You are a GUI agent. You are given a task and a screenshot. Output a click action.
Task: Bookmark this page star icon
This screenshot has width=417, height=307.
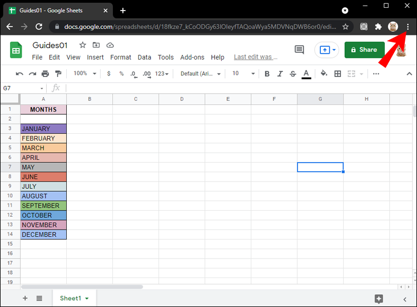345,27
